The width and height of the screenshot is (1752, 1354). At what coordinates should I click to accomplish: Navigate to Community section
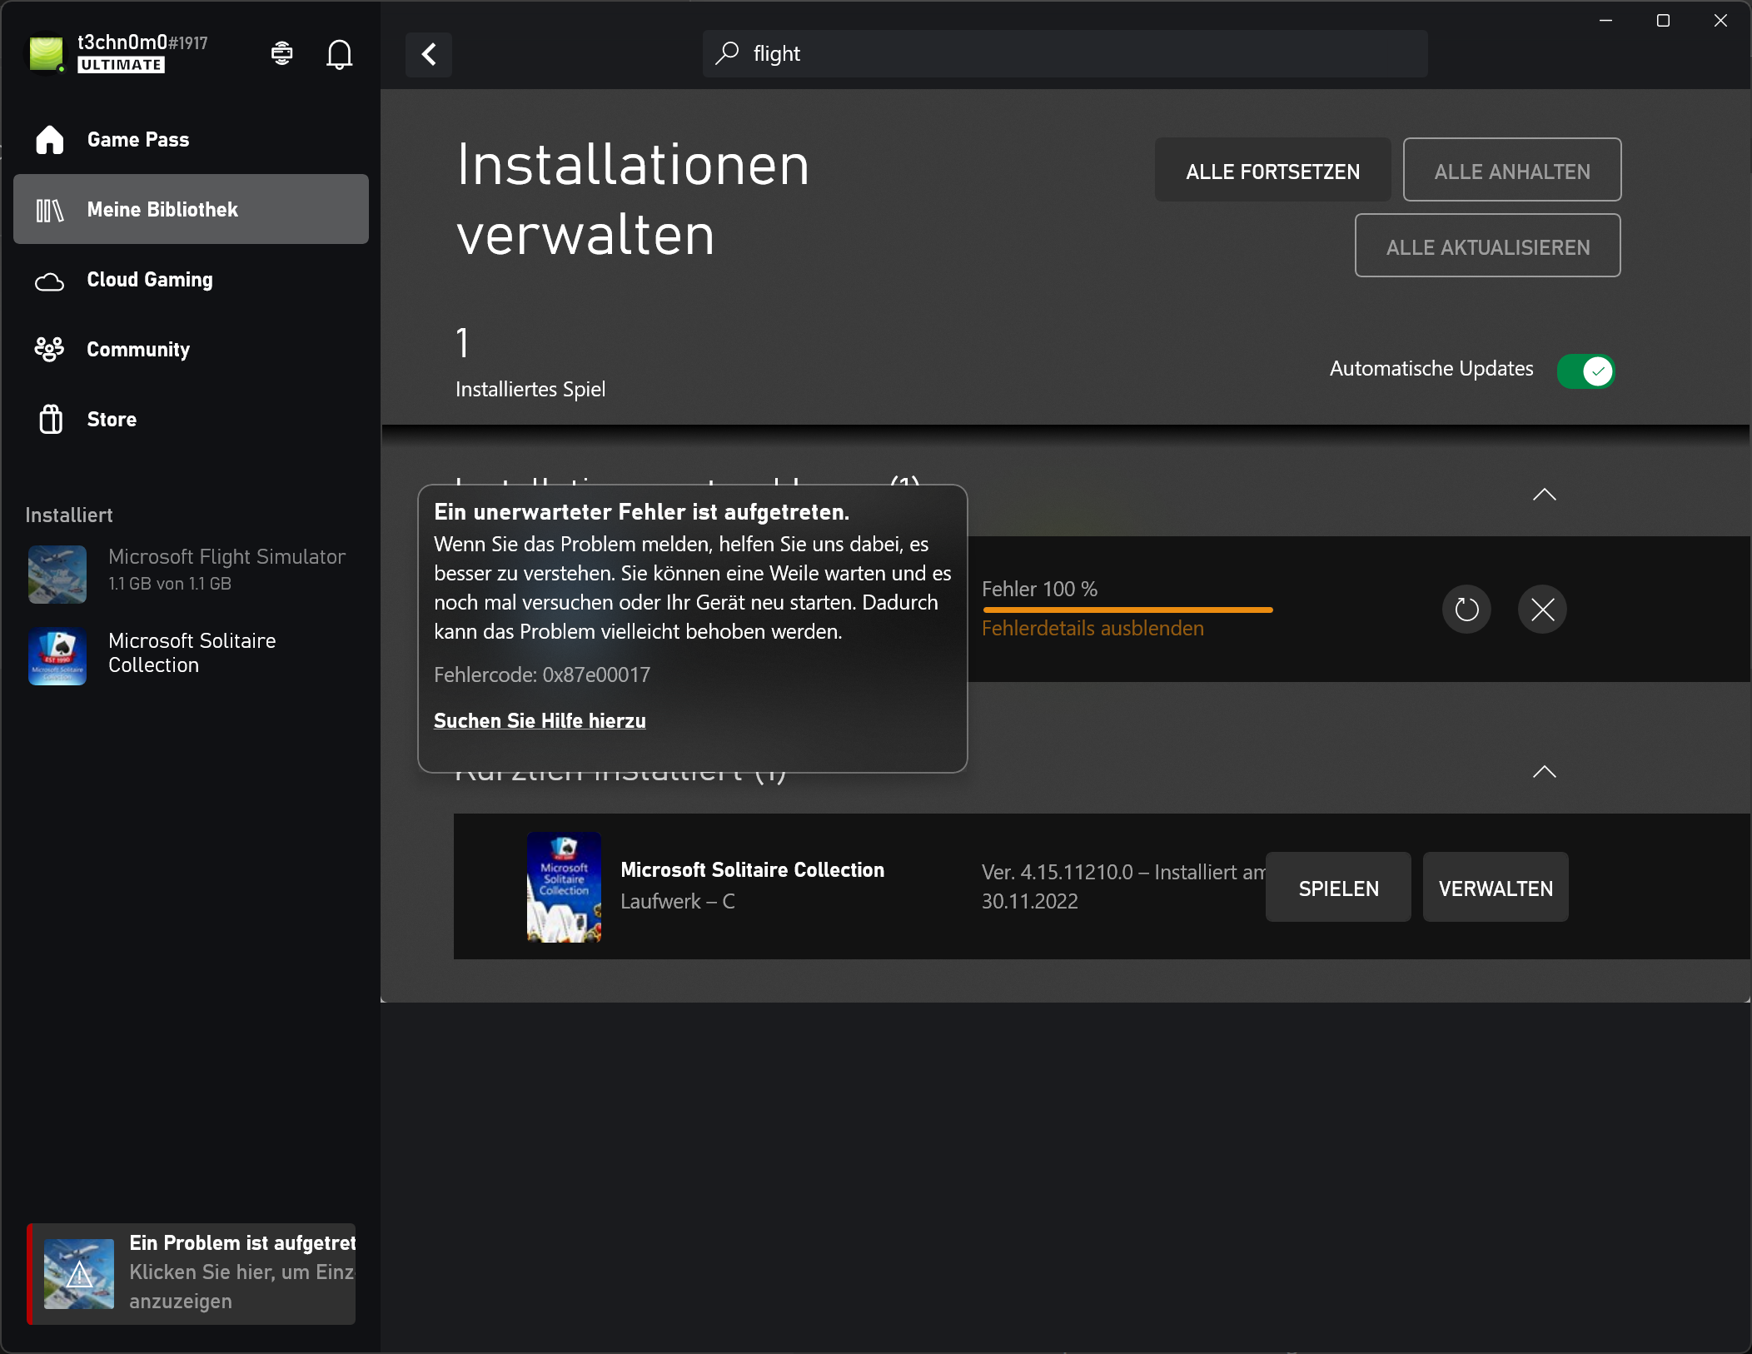click(138, 350)
